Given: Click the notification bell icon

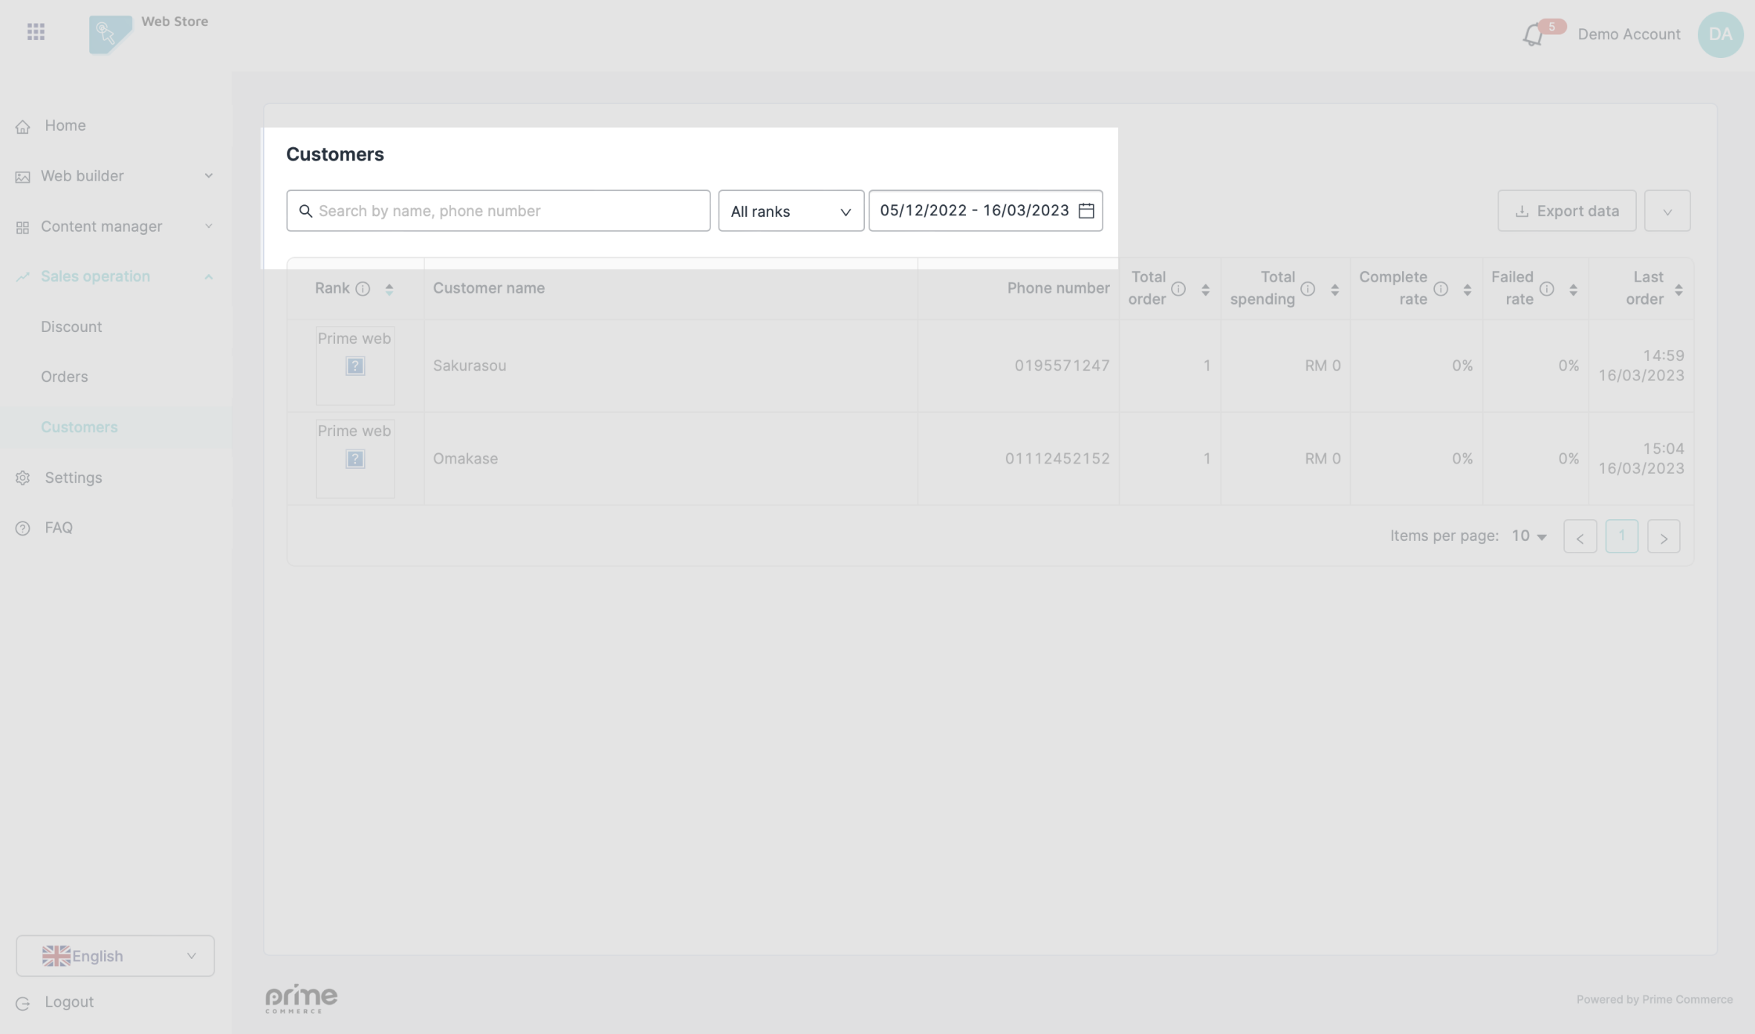Looking at the screenshot, I should click(1532, 35).
